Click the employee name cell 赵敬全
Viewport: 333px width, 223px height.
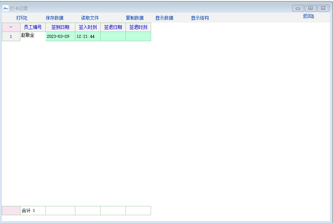pos(28,35)
